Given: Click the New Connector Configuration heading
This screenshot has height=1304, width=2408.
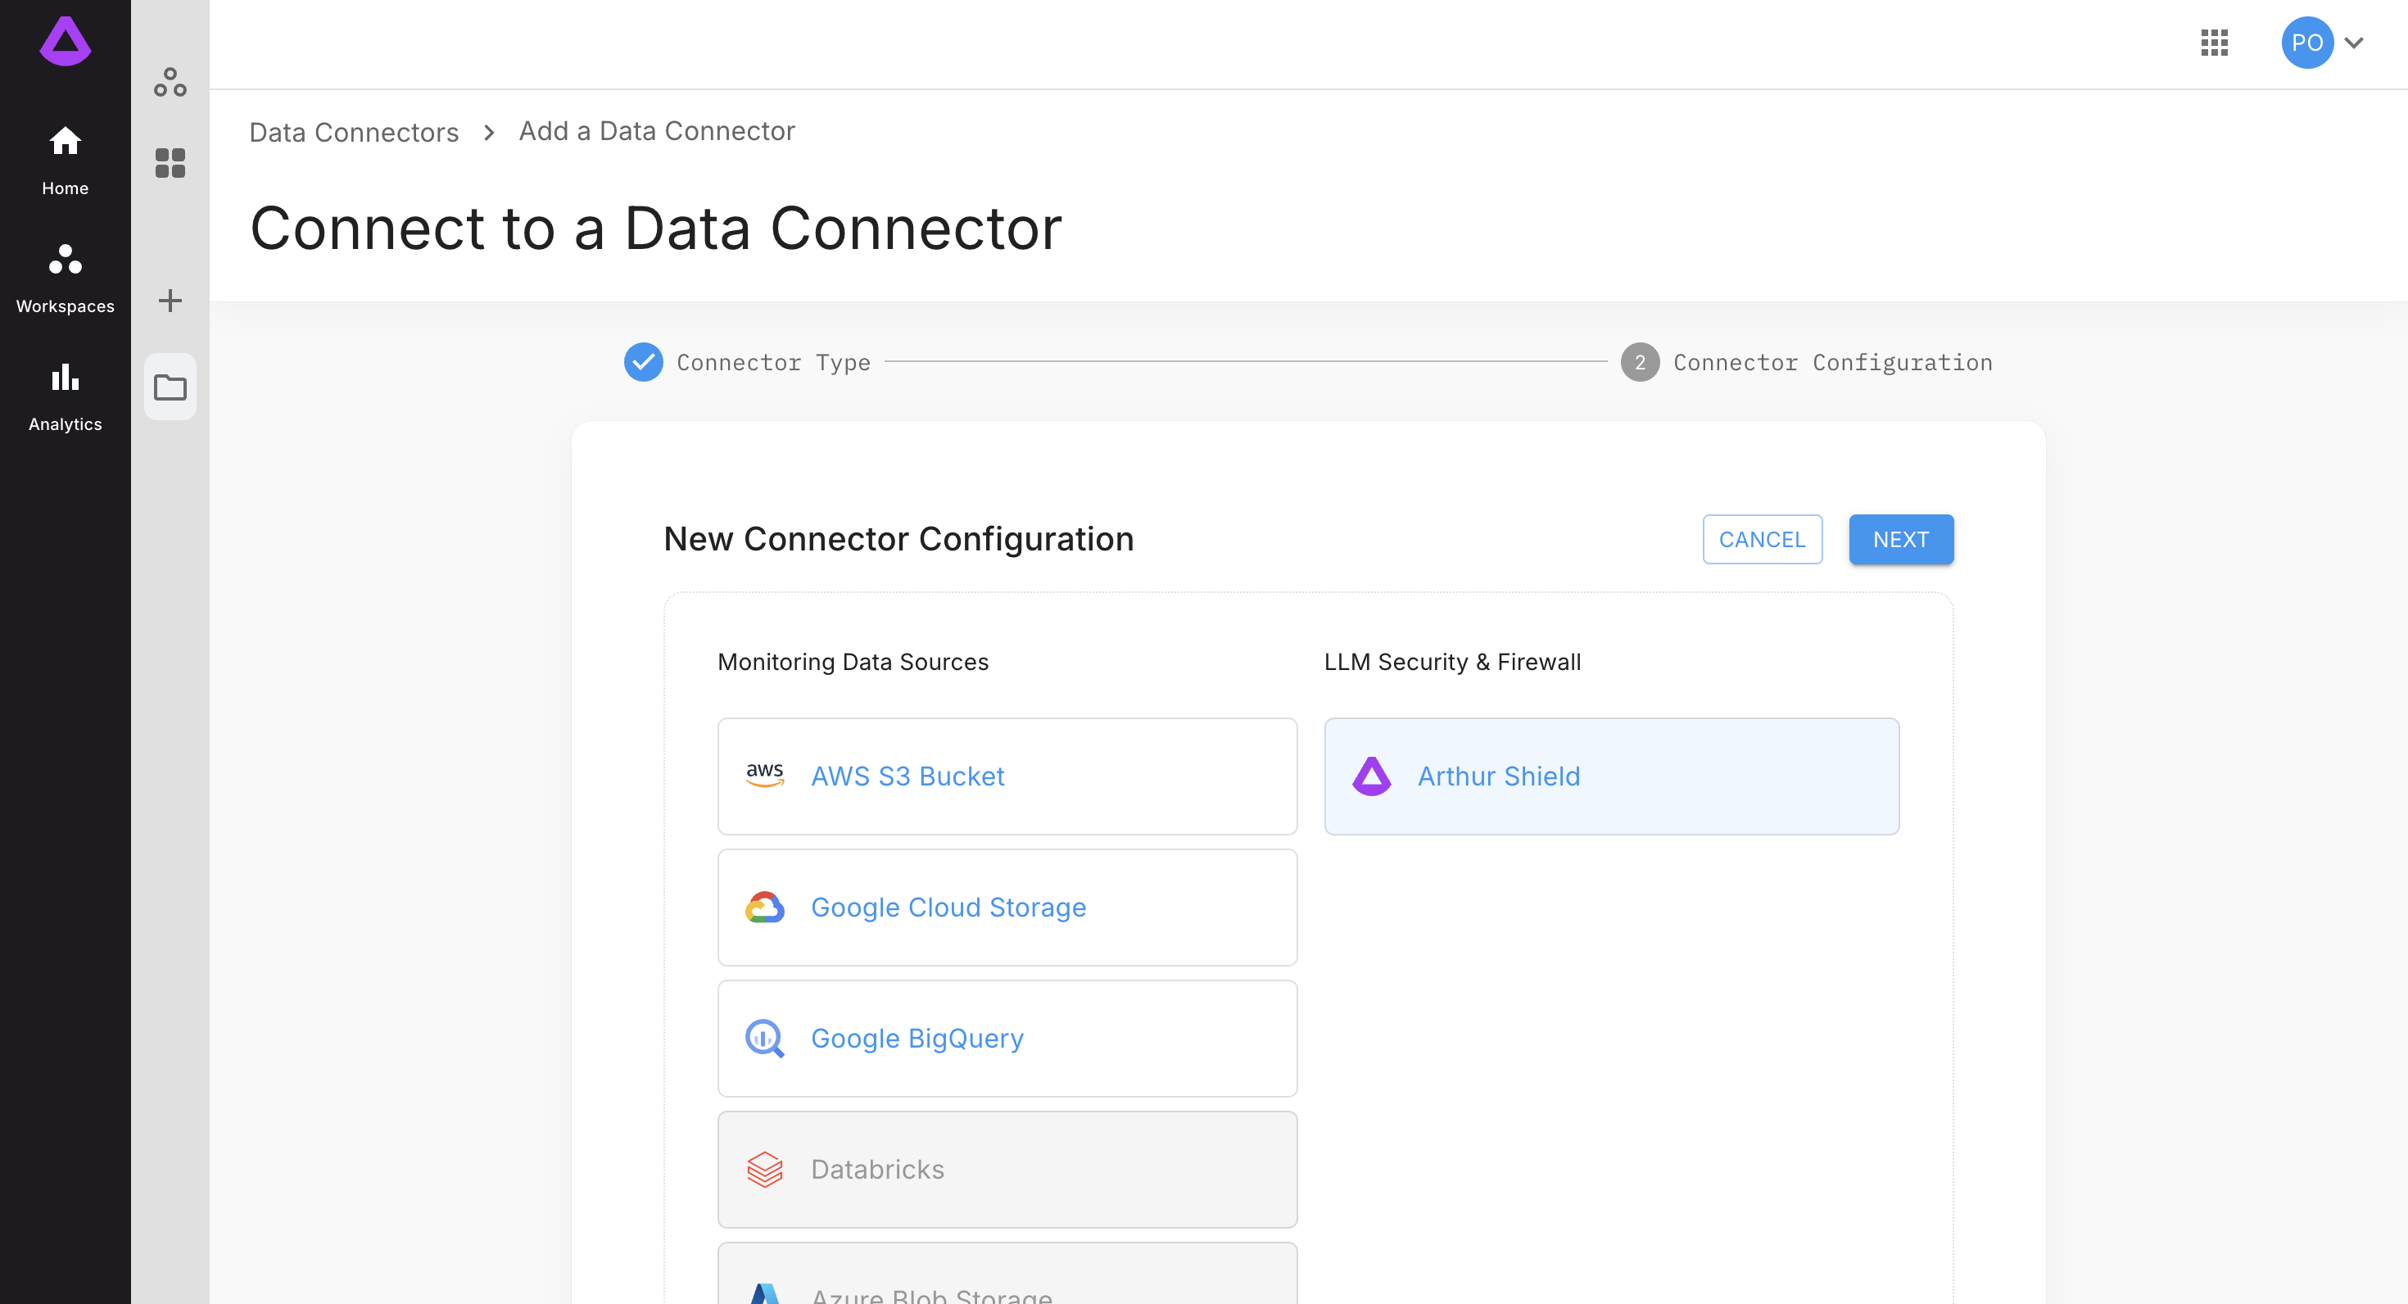Looking at the screenshot, I should pos(898,539).
